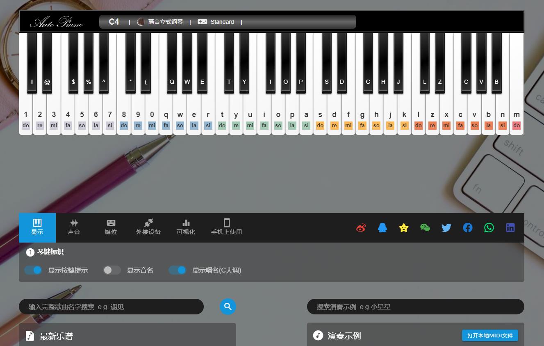544x346 pixels.
Task: Click the Facebook share icon
Action: pos(468,228)
